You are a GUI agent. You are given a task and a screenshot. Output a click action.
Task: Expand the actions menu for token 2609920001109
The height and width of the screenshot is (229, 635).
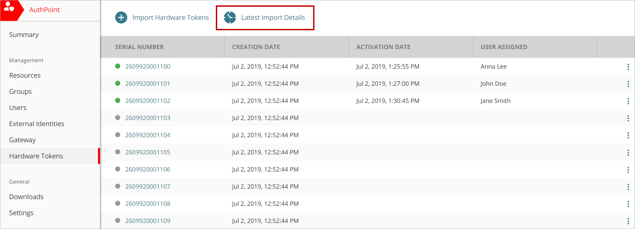coord(628,221)
